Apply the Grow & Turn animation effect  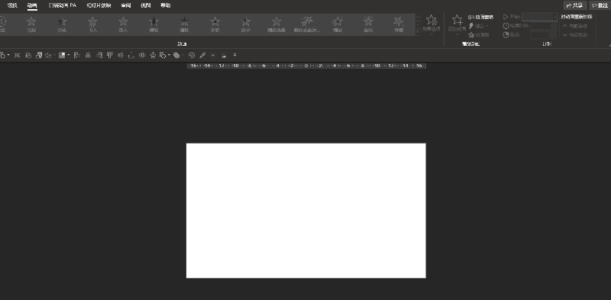tap(307, 24)
